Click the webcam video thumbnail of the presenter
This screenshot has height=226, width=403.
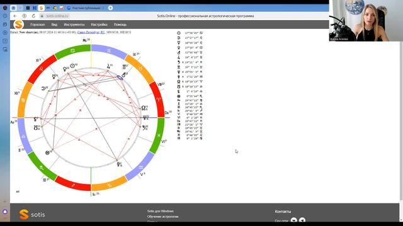(x=366, y=21)
